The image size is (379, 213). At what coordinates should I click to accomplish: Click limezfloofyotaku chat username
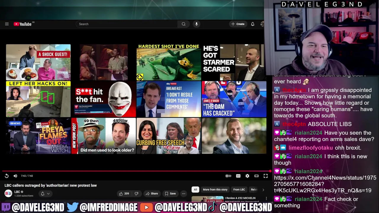pyautogui.click(x=311, y=148)
